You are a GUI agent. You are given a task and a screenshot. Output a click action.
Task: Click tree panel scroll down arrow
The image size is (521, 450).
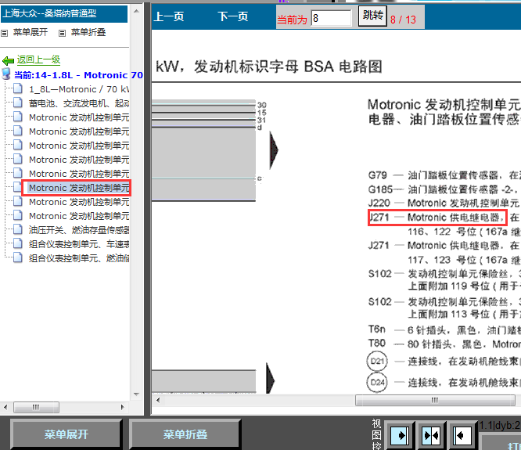[x=136, y=394]
